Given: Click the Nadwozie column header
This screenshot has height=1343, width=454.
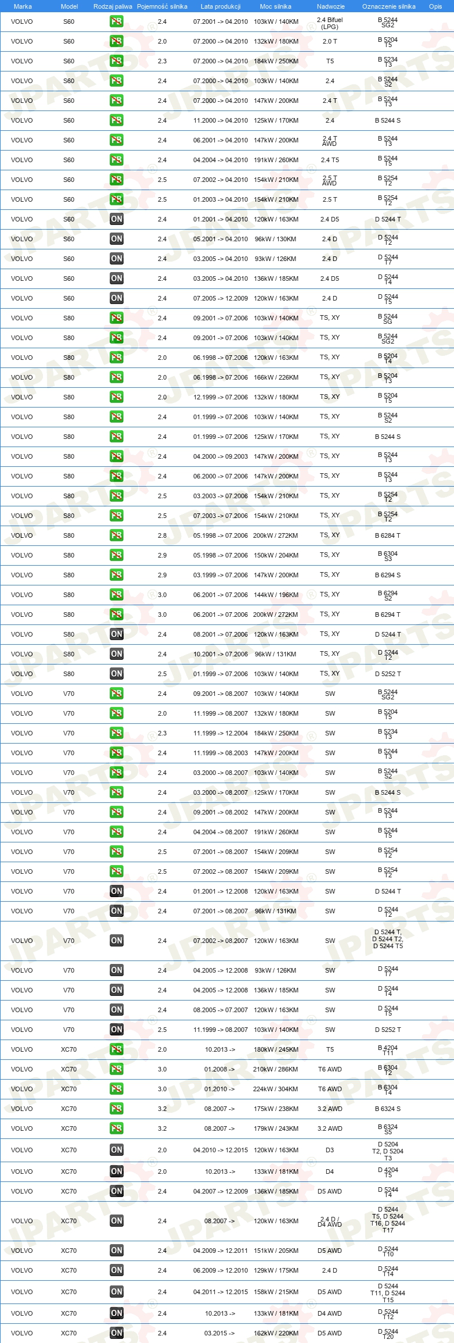Looking at the screenshot, I should (330, 6).
